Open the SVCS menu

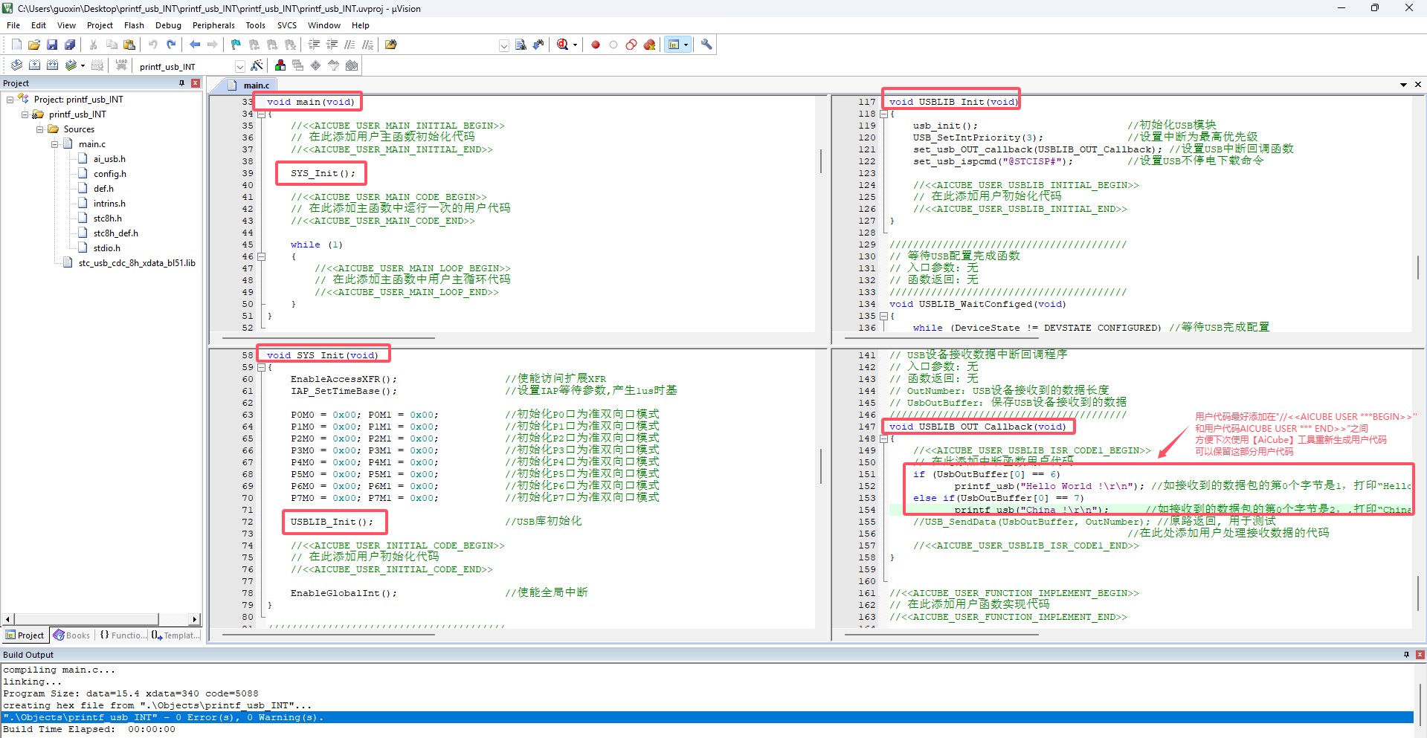pos(287,25)
